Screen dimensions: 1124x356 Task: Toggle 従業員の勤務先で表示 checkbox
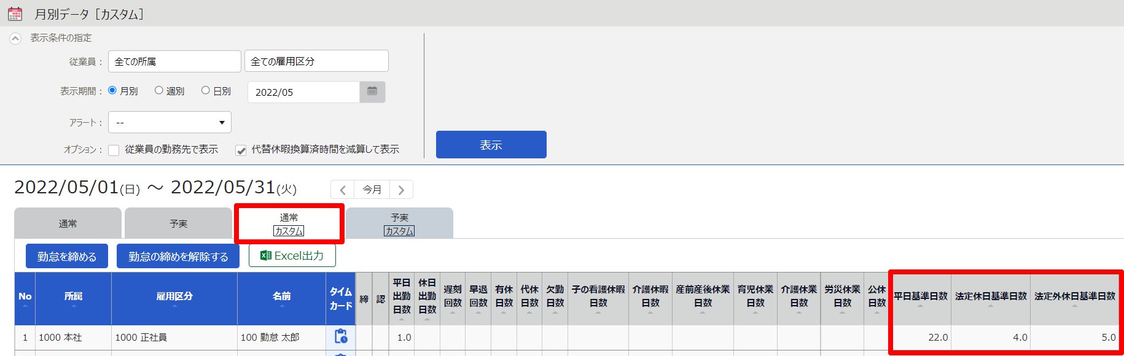[114, 150]
